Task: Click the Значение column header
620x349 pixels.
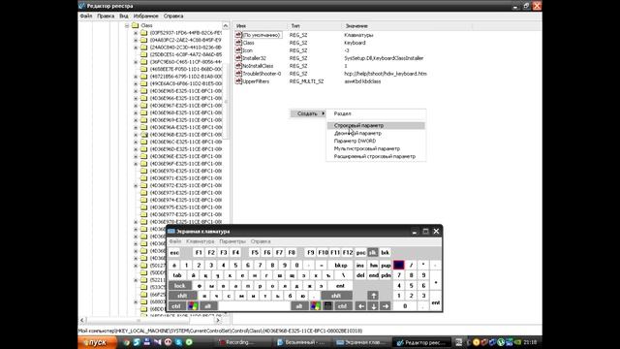Action: pyautogui.click(x=407, y=26)
